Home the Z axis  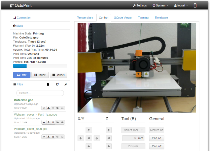(109, 138)
